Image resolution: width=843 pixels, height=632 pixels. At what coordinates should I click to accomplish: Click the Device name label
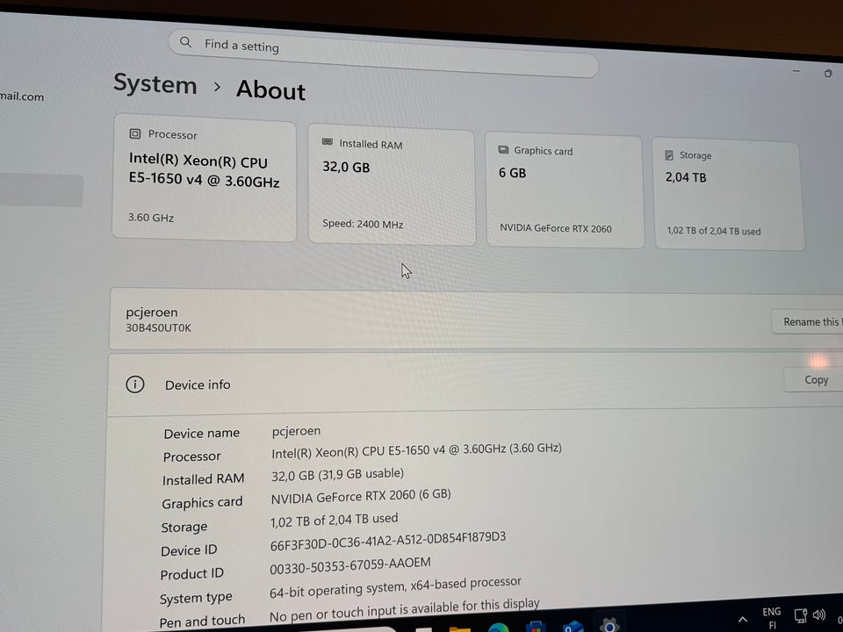[202, 433]
